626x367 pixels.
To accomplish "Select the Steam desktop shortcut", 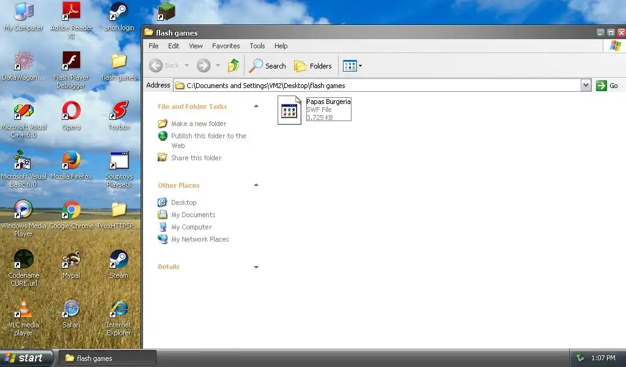I will (x=119, y=264).
